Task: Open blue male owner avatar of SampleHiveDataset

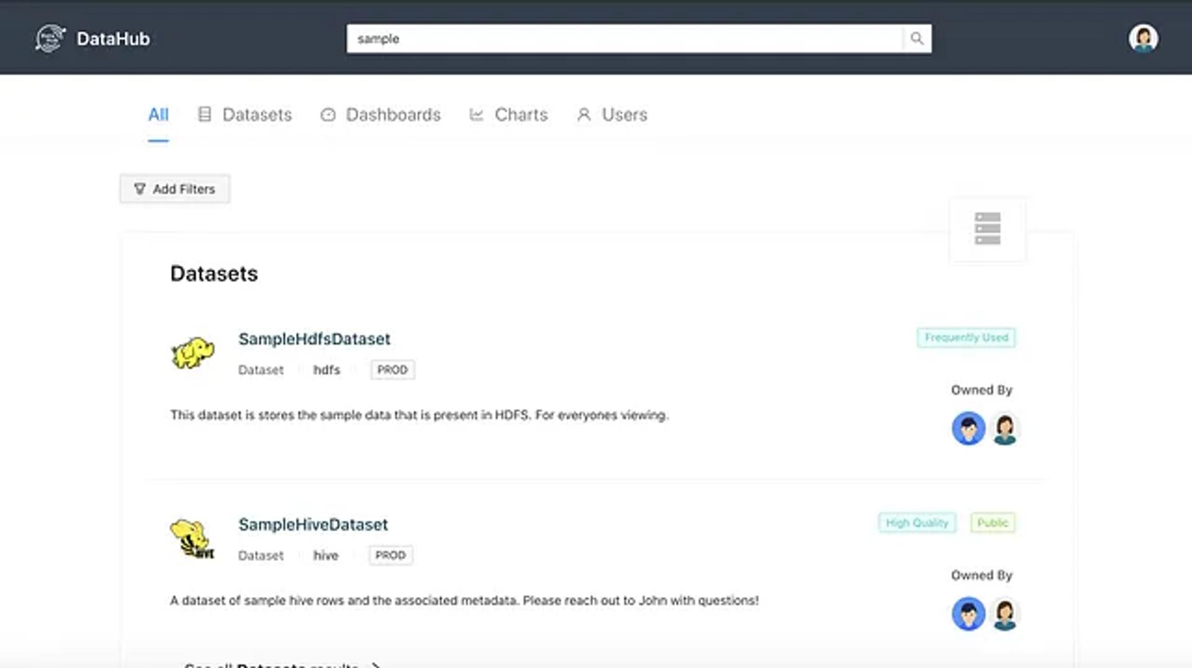Action: [968, 613]
